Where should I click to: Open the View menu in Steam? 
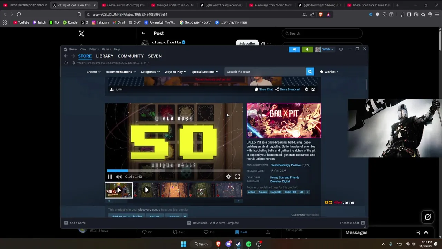click(83, 49)
